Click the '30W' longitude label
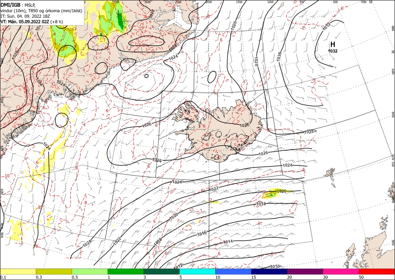The height and width of the screenshot is (280, 395). 147,2
